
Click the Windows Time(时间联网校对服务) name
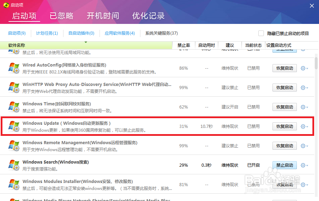(57, 104)
